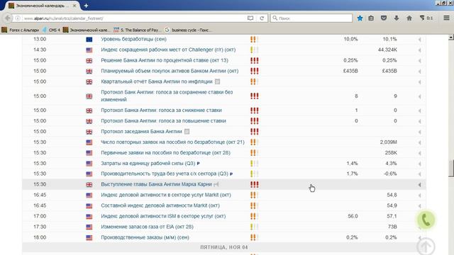Image resolution: width=454 pixels, height=255 pixels.
Task: Open The Balance of Pay bookmark
Action: 137,30
